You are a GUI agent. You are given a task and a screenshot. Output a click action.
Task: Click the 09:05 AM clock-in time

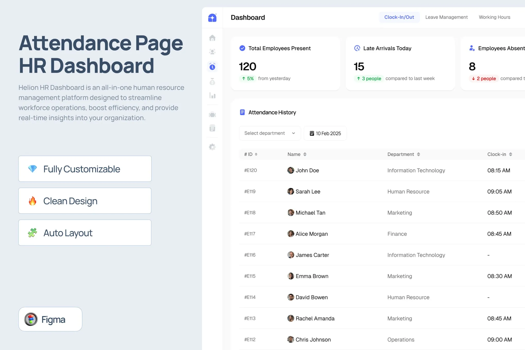(x=499, y=191)
